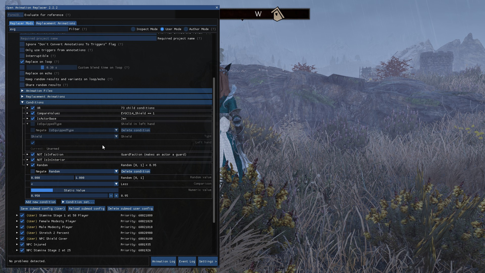Click the plus stepper for 0.95 value
Image resolution: width=485 pixels, height=273 pixels.
coord(116,196)
